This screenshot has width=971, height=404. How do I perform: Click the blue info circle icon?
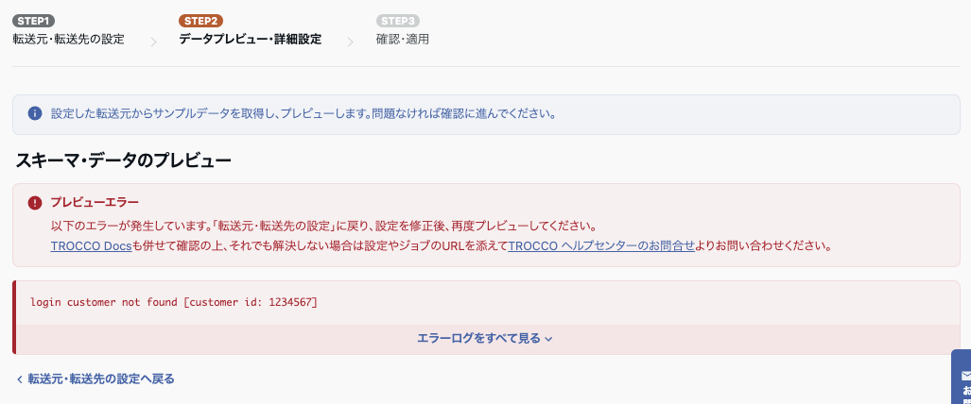[35, 114]
